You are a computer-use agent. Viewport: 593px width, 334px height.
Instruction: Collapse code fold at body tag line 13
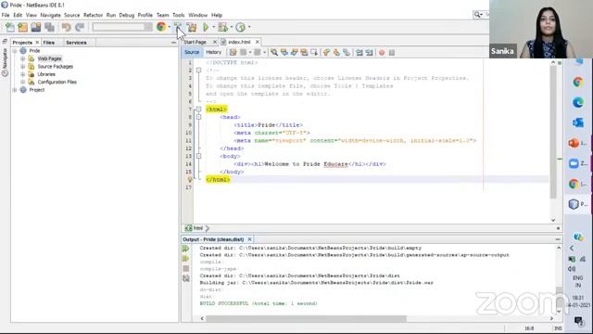[x=198, y=156]
